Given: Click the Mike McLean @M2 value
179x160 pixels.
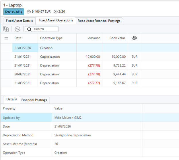Looking at the screenshot, I should coord(68,118).
